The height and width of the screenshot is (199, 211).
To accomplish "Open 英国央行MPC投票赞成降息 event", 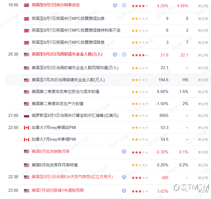I will (x=68, y=42).
